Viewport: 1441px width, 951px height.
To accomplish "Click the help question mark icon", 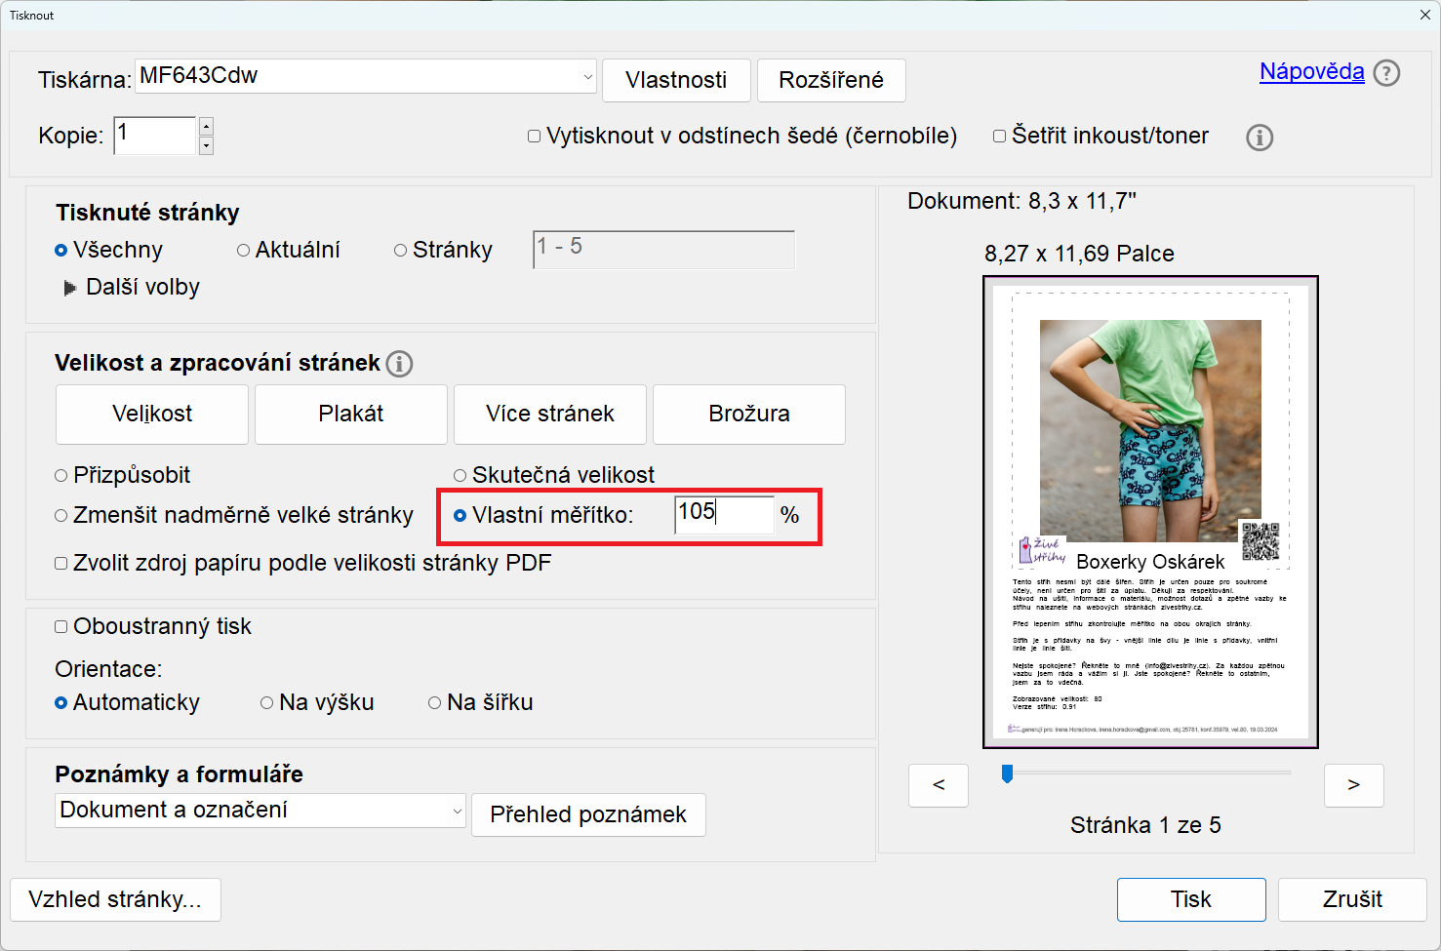I will pos(1385,73).
